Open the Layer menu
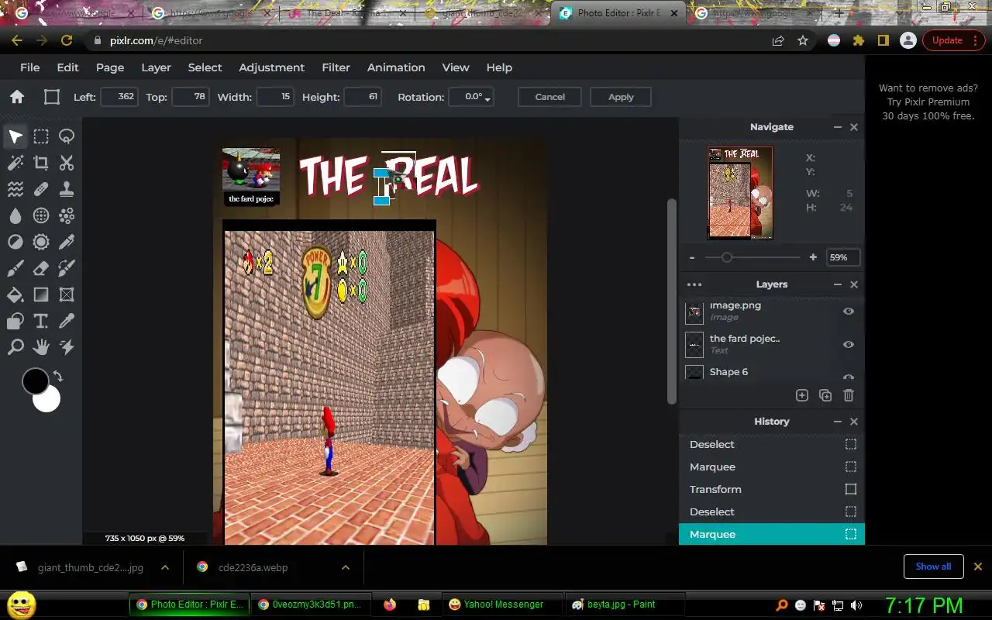992x620 pixels. coord(156,67)
